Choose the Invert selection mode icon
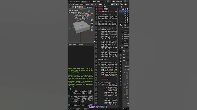 (80, 7)
